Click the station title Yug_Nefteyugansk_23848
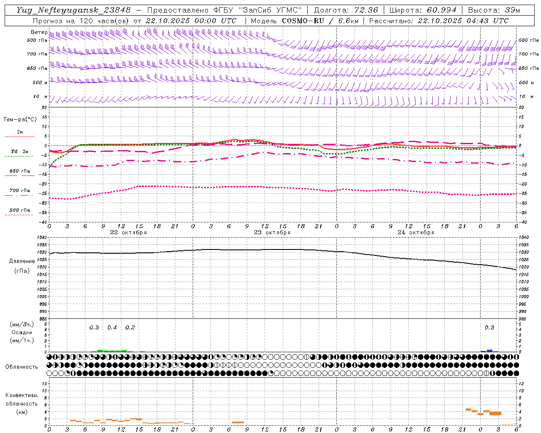The image size is (541, 433). click(74, 10)
